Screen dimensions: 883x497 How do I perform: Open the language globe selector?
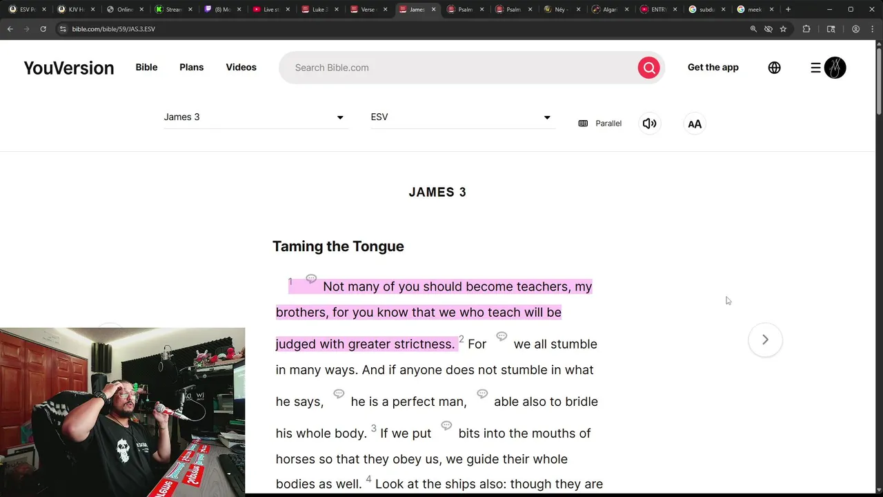point(774,68)
